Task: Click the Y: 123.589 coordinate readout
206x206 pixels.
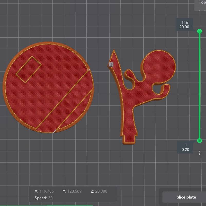Action: (72, 191)
